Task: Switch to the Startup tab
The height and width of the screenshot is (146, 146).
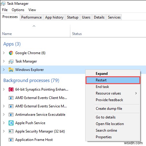Action: point(73,17)
